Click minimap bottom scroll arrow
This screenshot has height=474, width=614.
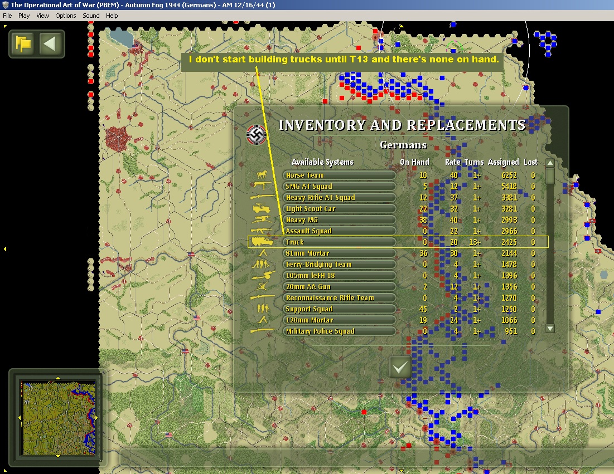[x=58, y=456]
